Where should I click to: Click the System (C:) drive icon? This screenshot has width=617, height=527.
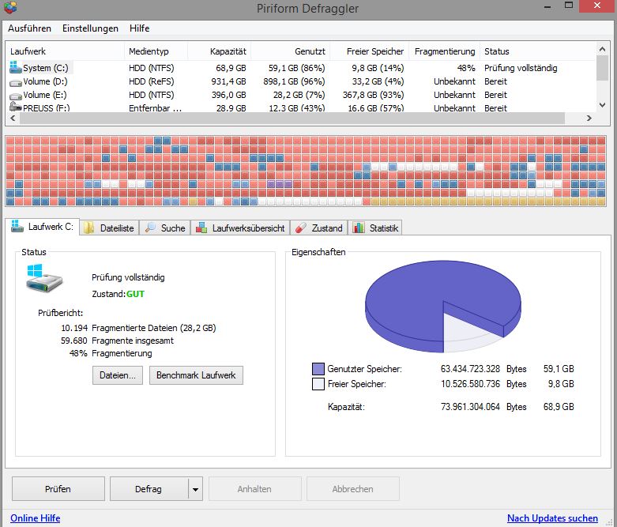15,67
